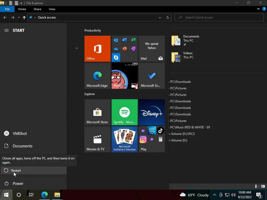267x200 pixels.
Task: Open Calculator icon in the Play tile
Action: (x=160, y=140)
